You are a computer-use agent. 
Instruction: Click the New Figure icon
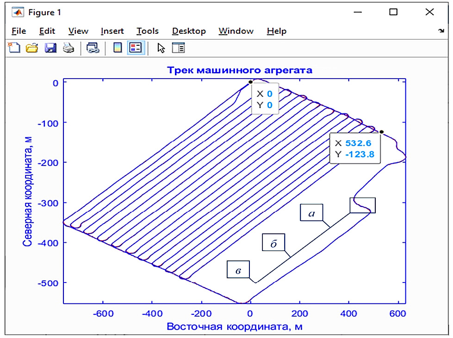pos(15,48)
